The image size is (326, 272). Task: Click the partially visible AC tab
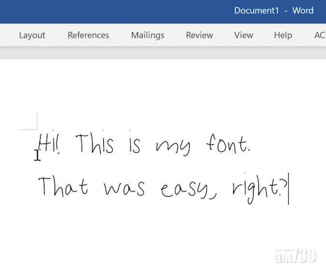click(x=319, y=35)
